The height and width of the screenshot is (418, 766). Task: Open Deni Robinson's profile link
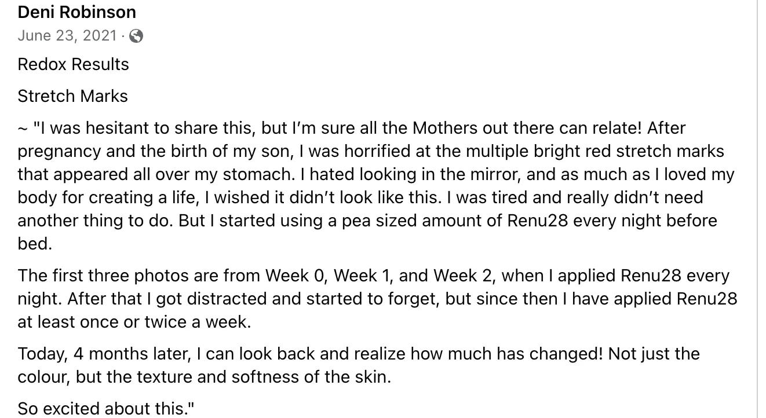[x=77, y=12]
